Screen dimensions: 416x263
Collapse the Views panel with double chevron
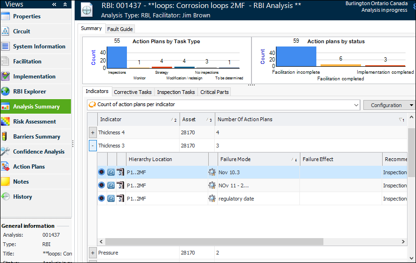pos(55,4)
